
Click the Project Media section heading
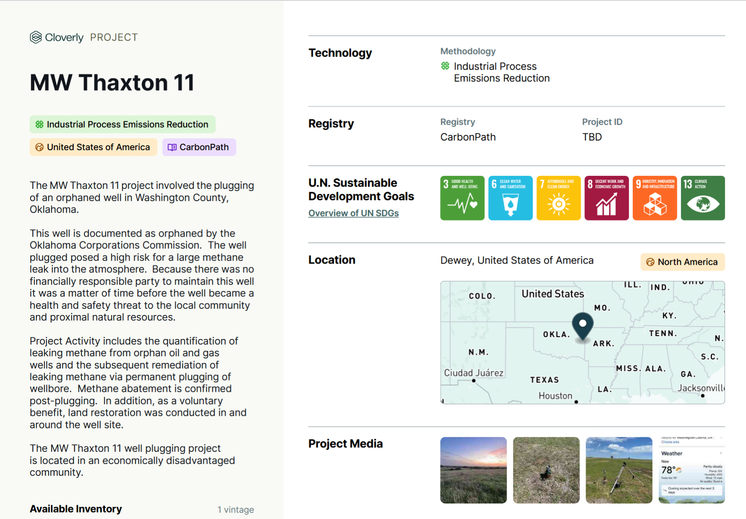coord(346,444)
